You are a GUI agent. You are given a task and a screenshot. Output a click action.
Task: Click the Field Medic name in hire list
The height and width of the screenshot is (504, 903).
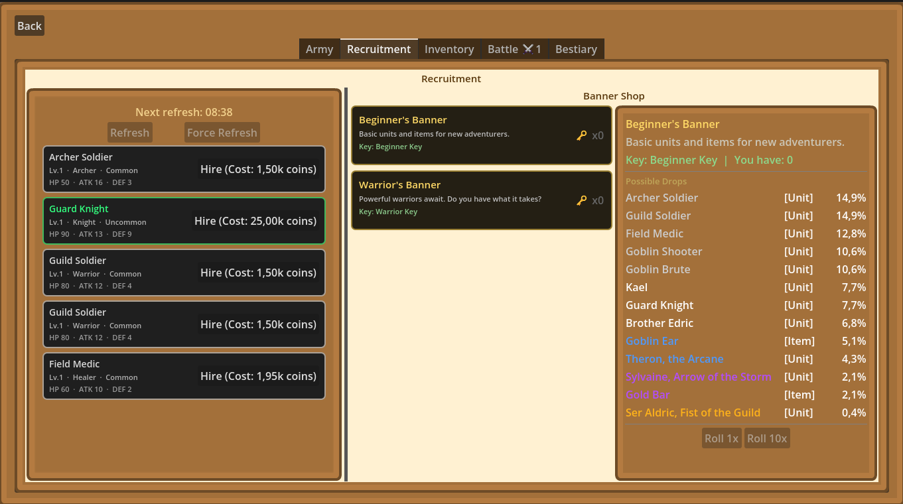[x=74, y=364]
